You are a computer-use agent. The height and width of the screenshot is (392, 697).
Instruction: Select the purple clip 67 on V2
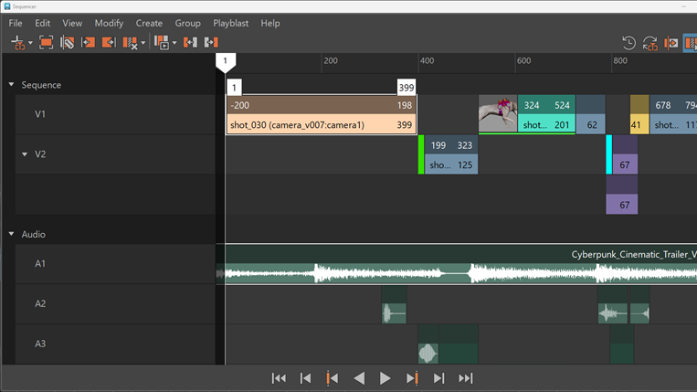click(625, 164)
